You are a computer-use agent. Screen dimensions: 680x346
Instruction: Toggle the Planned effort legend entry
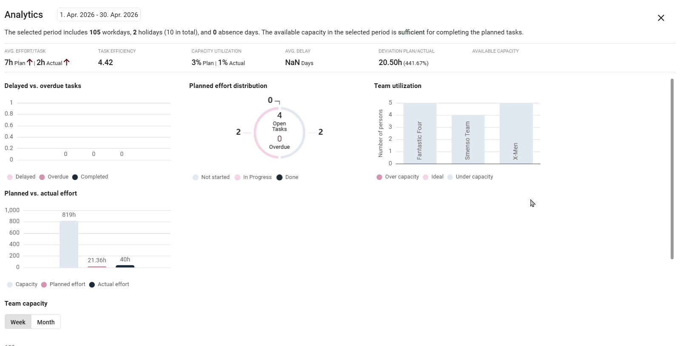(63, 284)
